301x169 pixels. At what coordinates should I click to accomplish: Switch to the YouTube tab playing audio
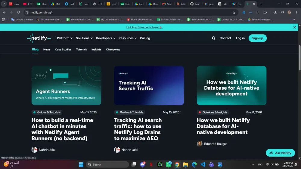(x=28, y=4)
